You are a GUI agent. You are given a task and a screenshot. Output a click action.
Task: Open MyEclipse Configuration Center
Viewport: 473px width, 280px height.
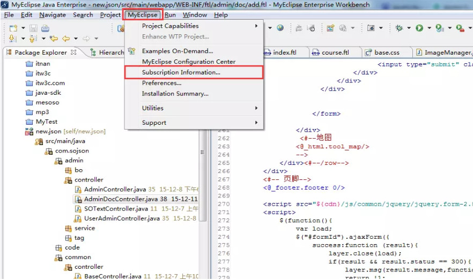(x=194, y=62)
